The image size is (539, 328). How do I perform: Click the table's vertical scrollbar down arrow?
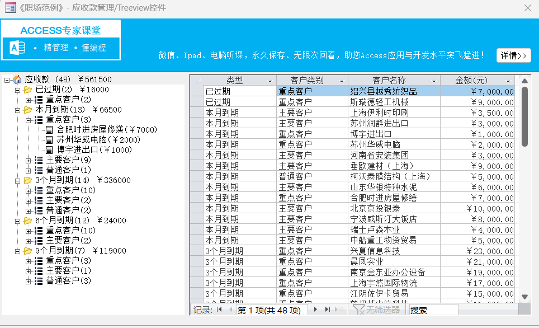pyautogui.click(x=524, y=297)
